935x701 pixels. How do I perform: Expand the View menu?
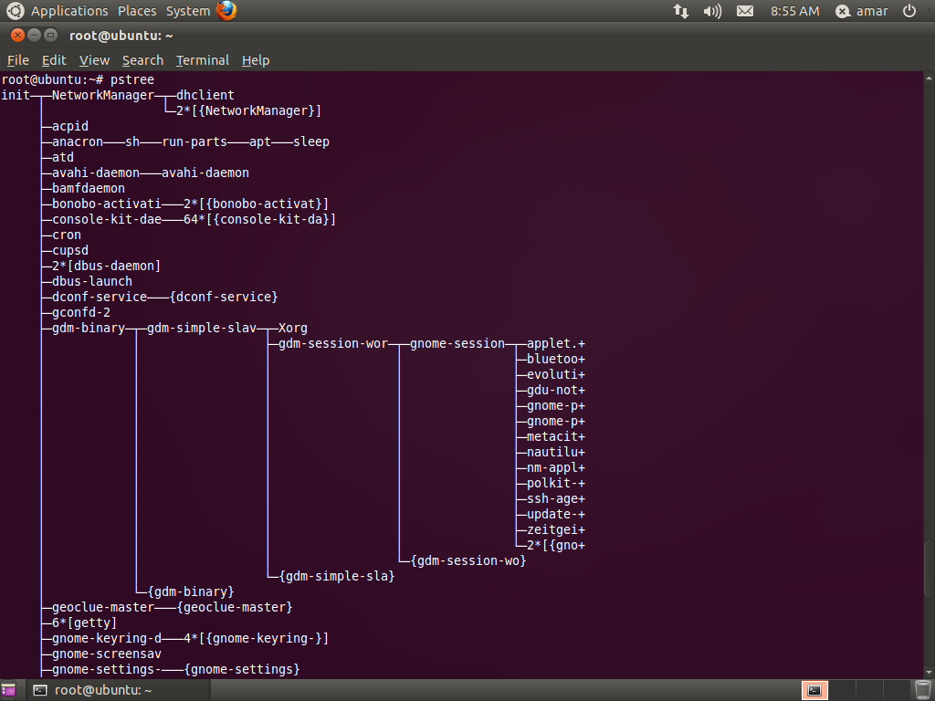point(94,60)
